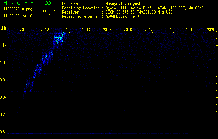Click the 2318 time axis marker
Viewport: 218px width, 139px height.
click(x=169, y=30)
